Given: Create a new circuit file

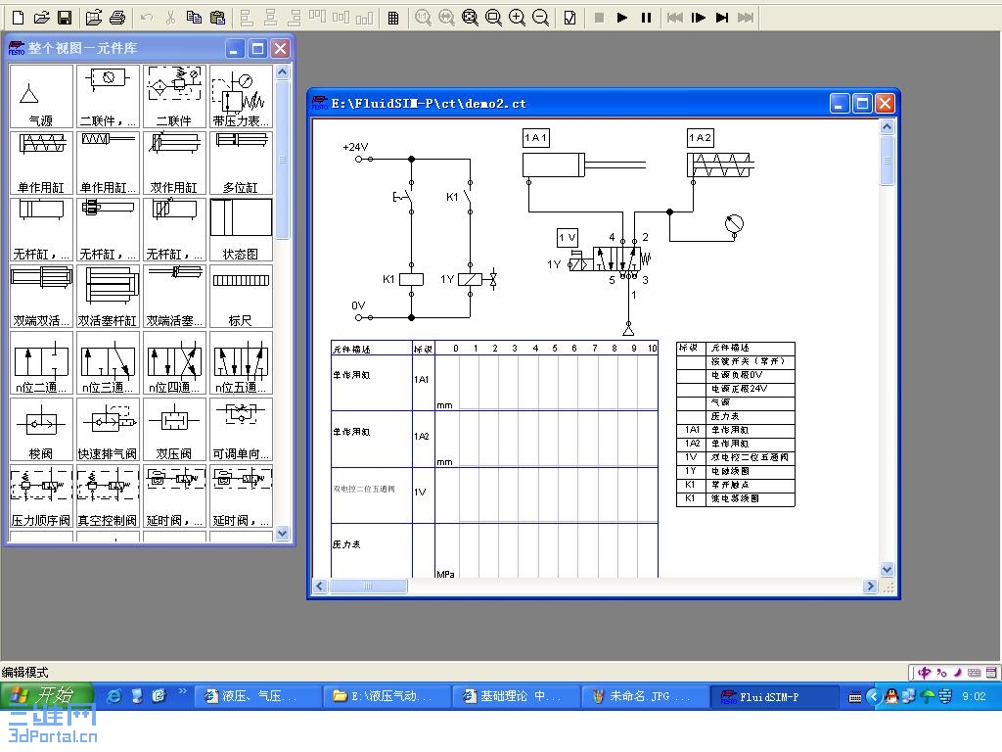Looking at the screenshot, I should click(19, 18).
